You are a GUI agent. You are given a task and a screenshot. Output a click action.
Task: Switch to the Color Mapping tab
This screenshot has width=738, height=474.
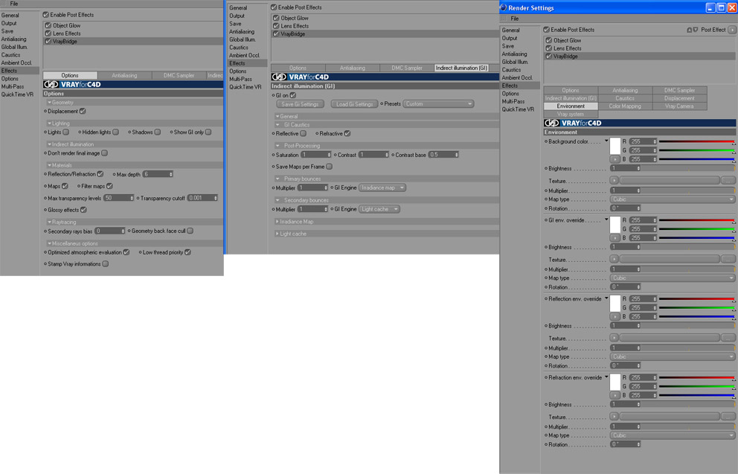[625, 106]
